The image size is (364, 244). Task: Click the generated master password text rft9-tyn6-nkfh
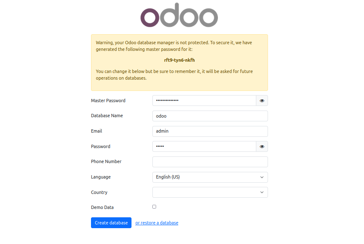pyautogui.click(x=179, y=60)
